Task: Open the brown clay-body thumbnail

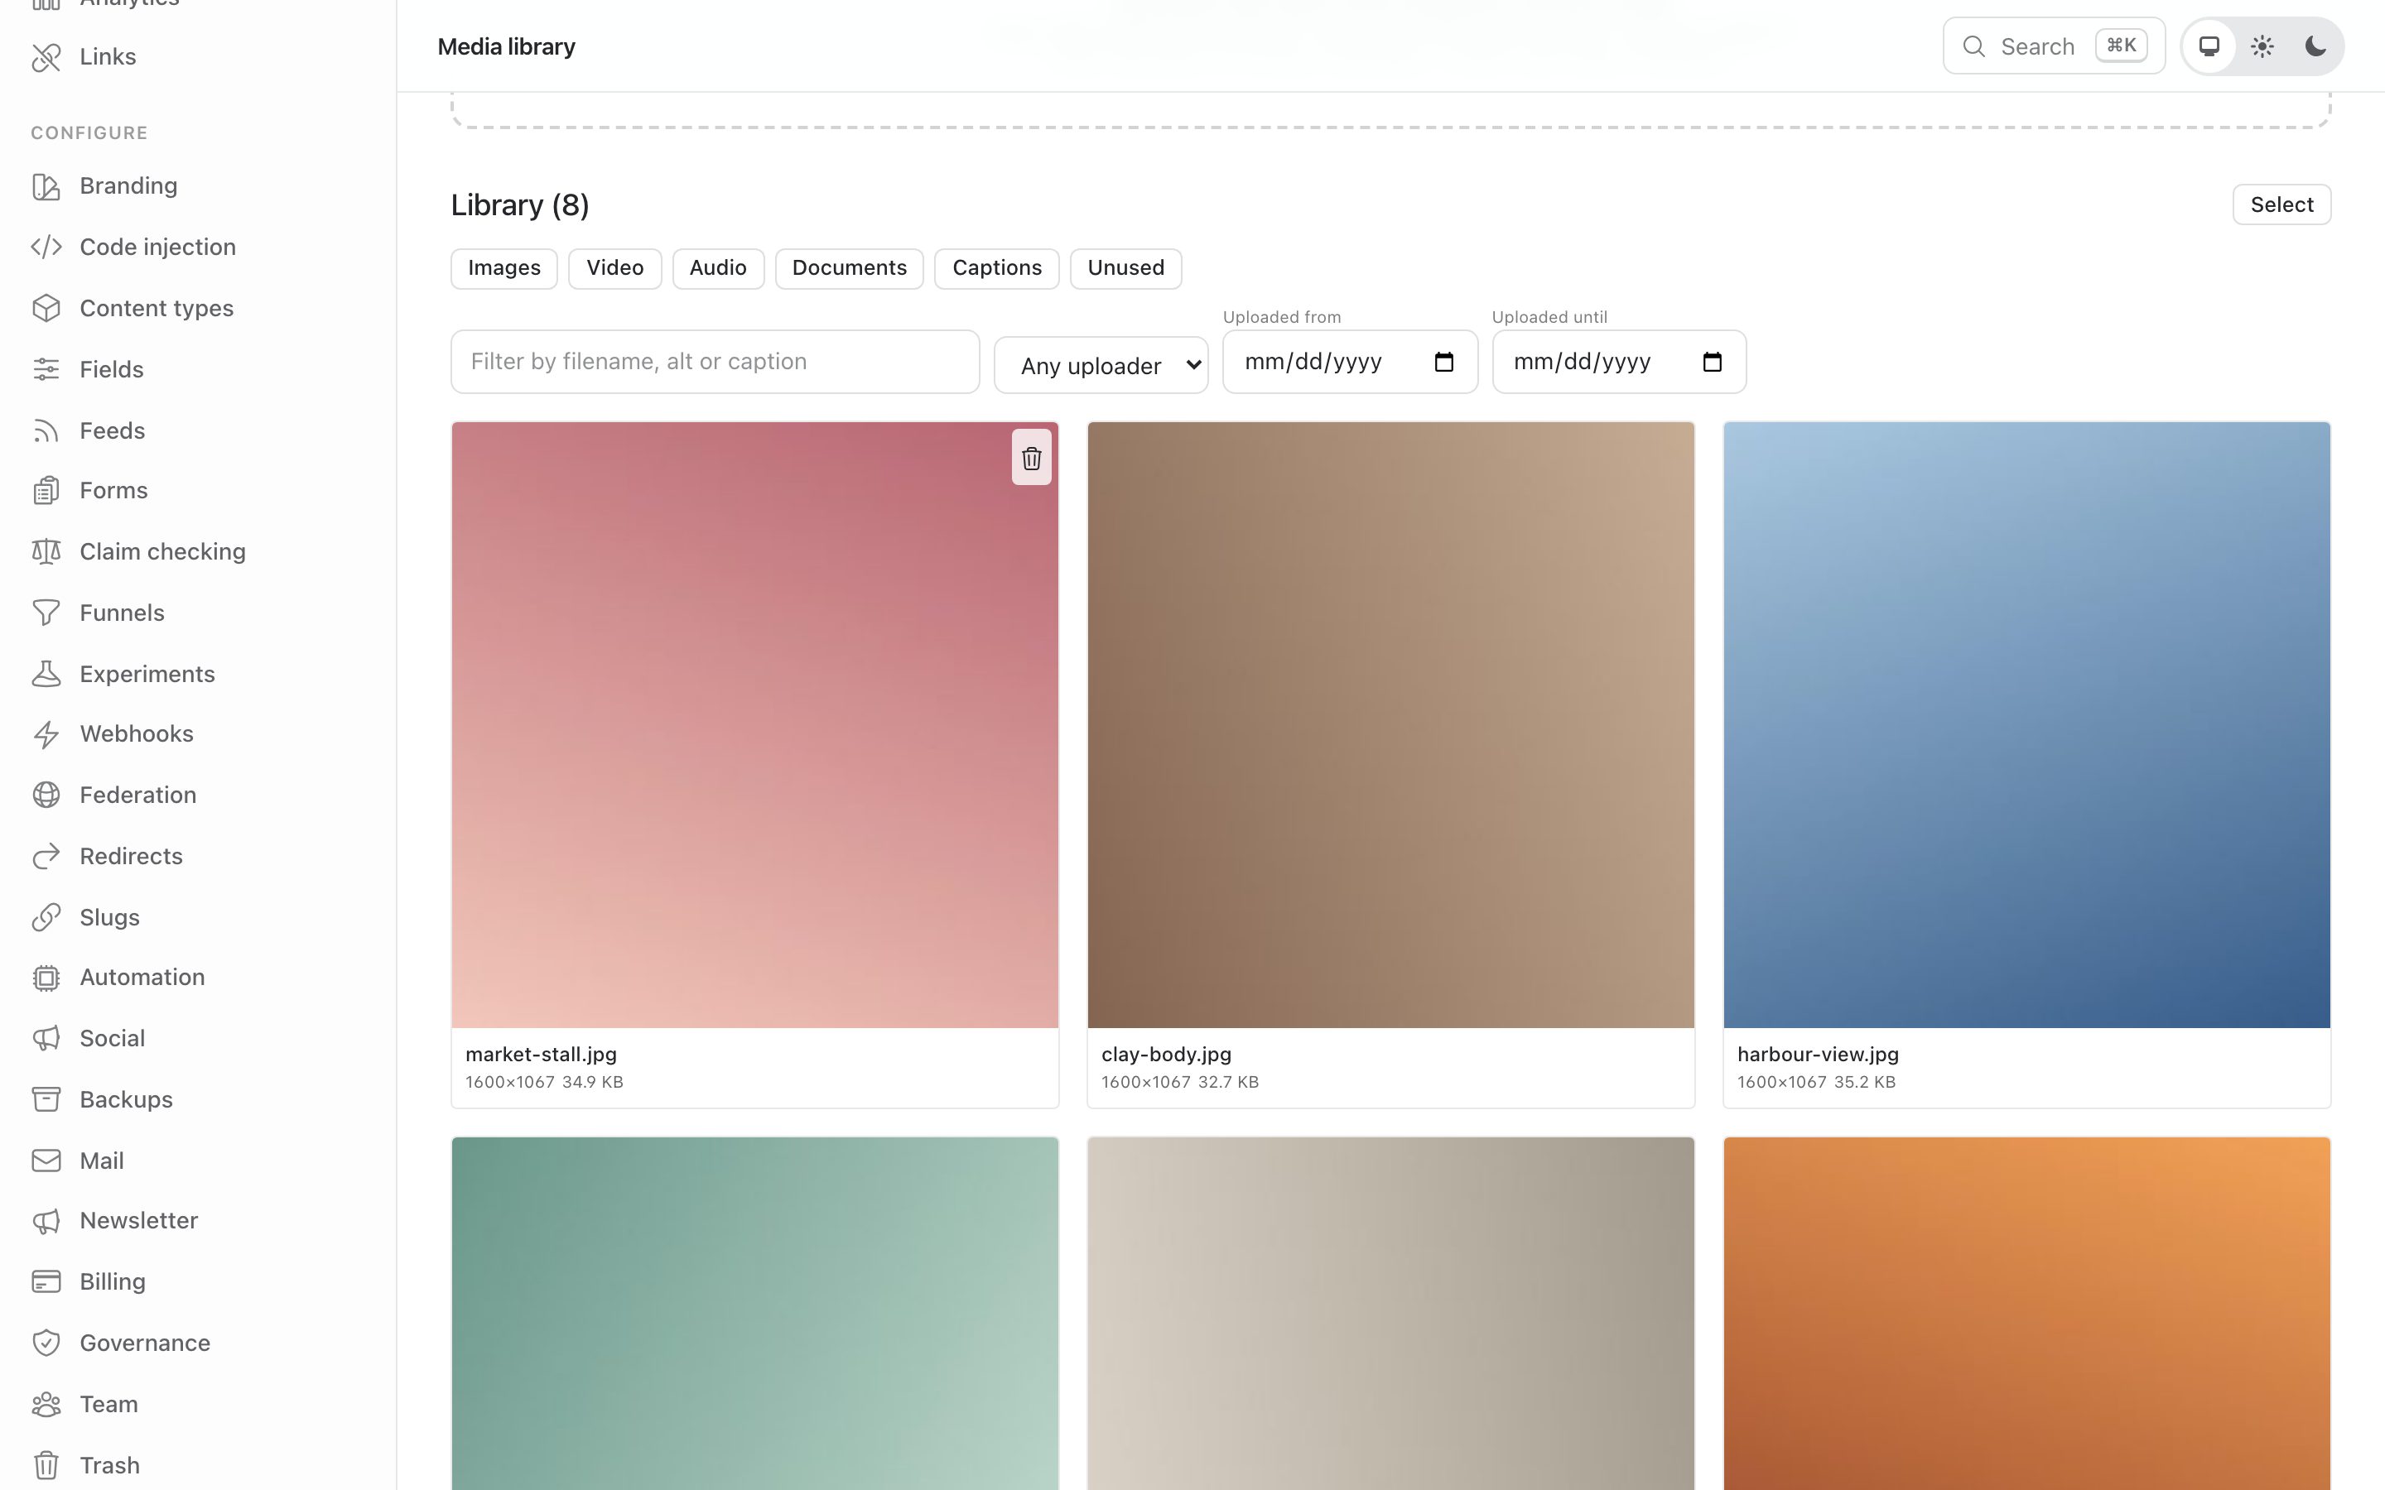Action: tap(1390, 725)
